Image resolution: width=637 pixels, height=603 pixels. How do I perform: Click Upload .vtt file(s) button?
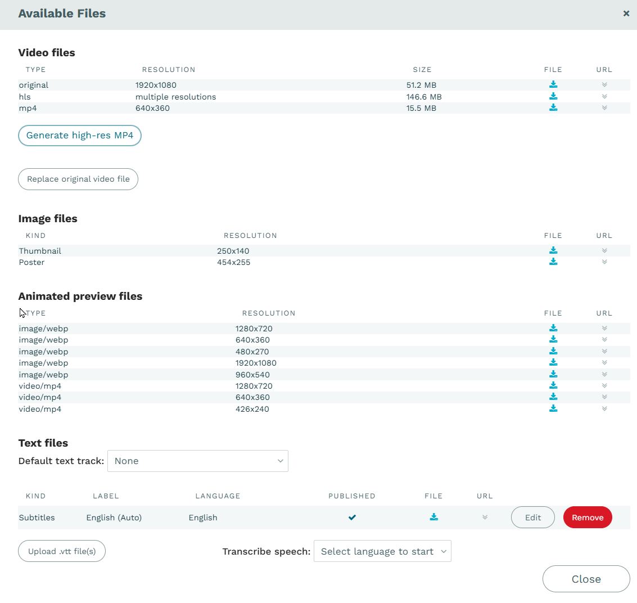point(62,551)
